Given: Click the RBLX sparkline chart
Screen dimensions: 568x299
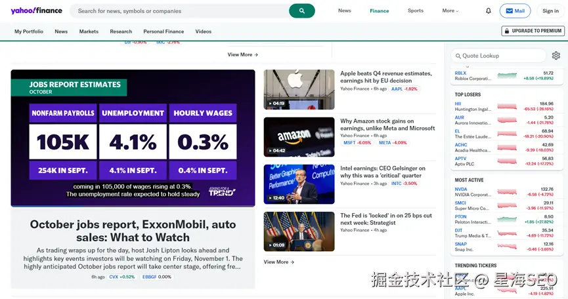Looking at the screenshot, I should pos(507,75).
